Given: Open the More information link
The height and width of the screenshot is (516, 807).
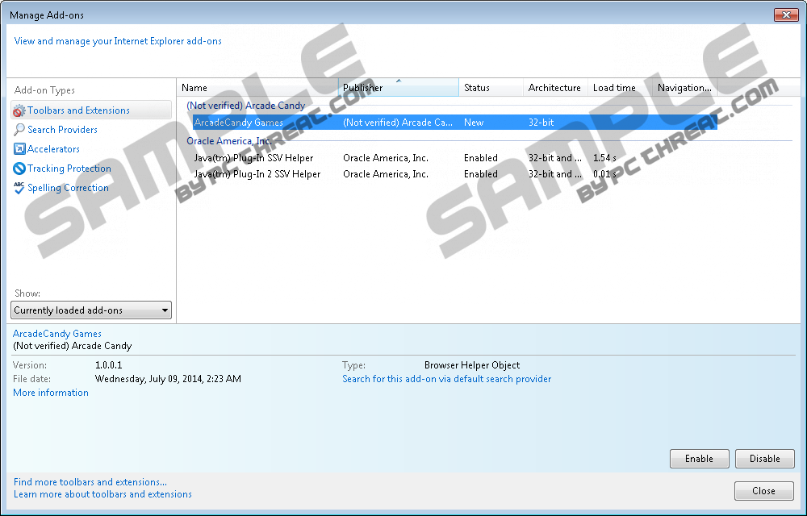Looking at the screenshot, I should [51, 393].
